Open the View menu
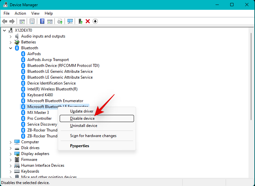 (x=35, y=13)
